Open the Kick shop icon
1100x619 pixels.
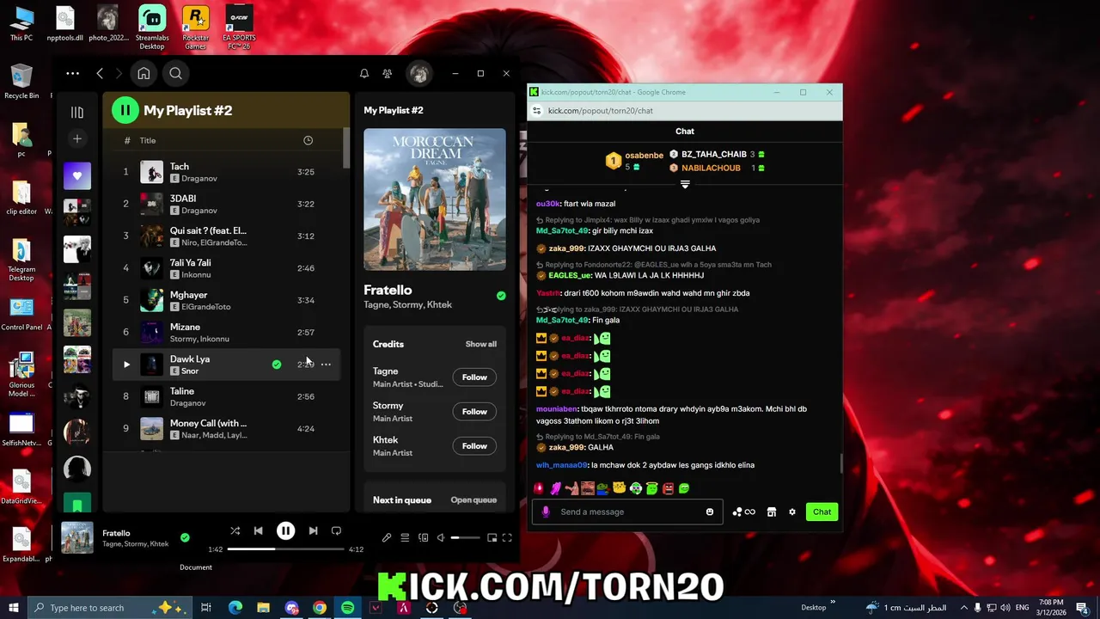[772, 512]
